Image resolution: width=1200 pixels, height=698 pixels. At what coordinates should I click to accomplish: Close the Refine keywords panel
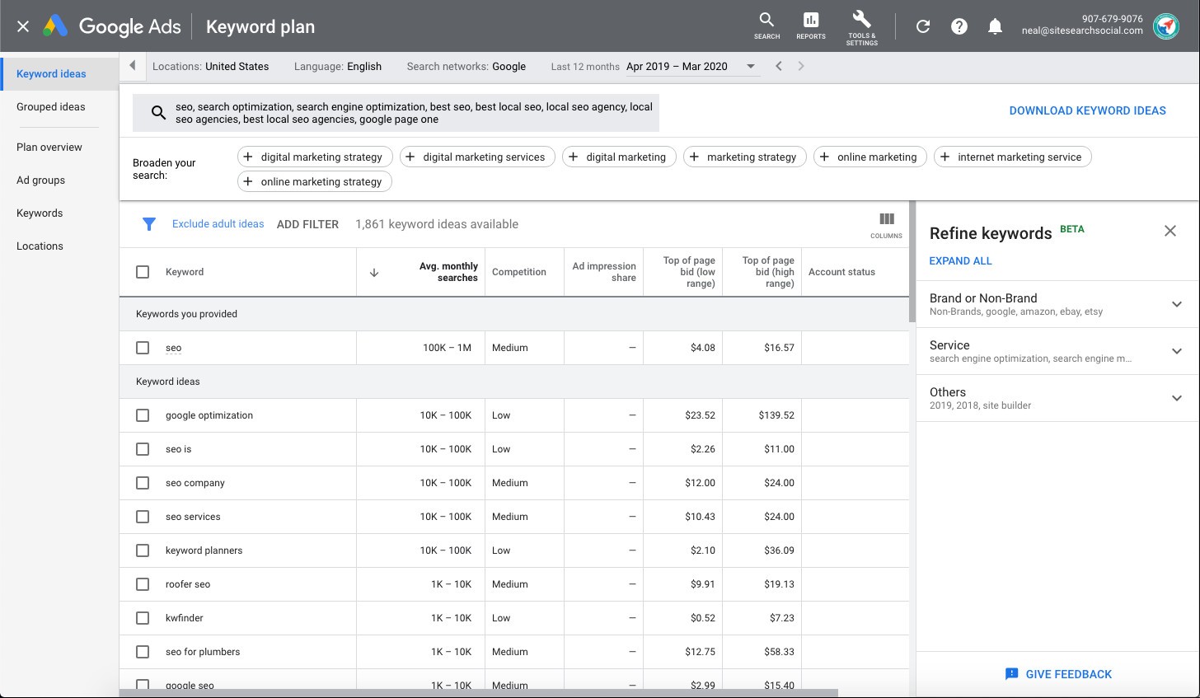pos(1170,231)
